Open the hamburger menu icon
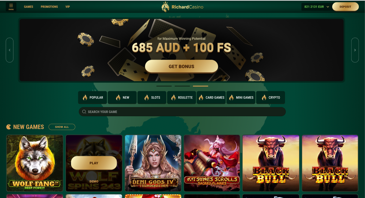Image resolution: width=365 pixels, height=198 pixels. click(x=11, y=7)
